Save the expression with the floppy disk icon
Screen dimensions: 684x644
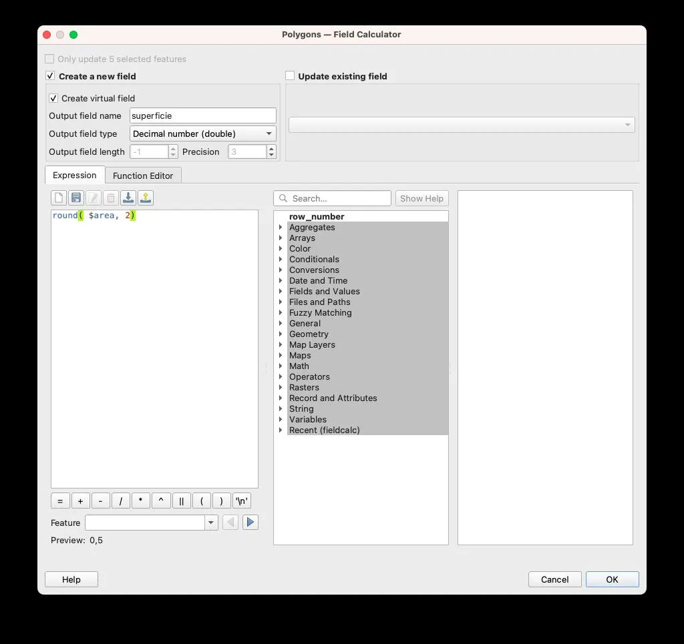[x=76, y=198]
